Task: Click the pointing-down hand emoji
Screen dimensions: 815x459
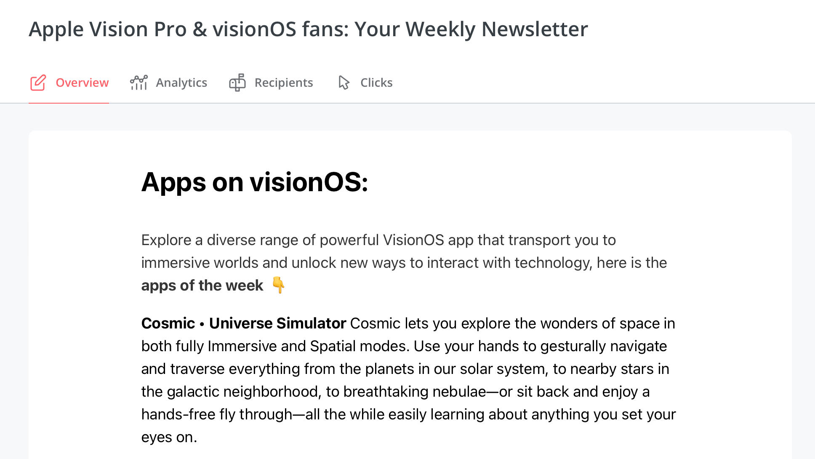Action: coord(278,285)
